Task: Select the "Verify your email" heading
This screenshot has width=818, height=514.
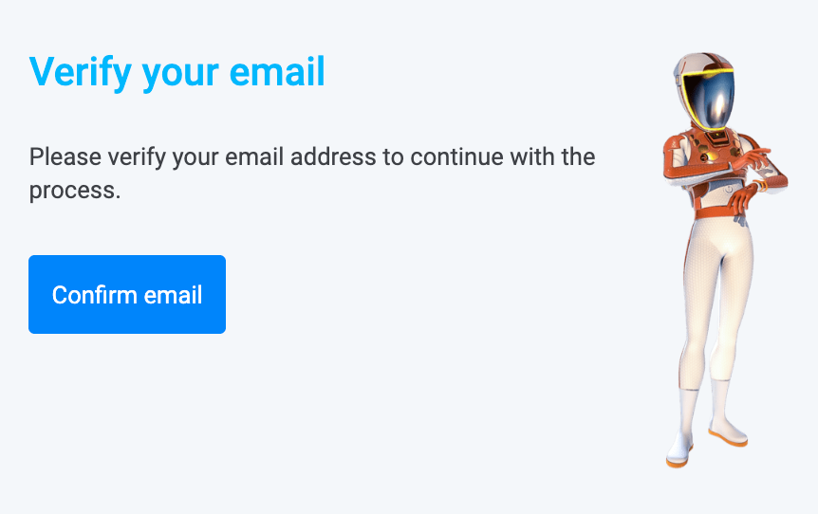Action: 177,72
